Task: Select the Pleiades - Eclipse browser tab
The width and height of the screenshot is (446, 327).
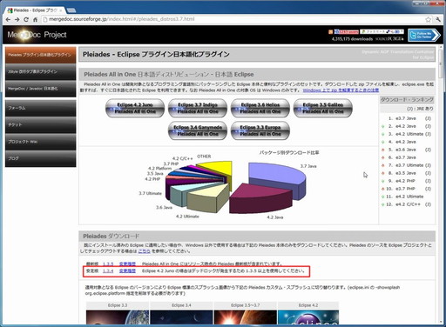Action: (x=34, y=10)
